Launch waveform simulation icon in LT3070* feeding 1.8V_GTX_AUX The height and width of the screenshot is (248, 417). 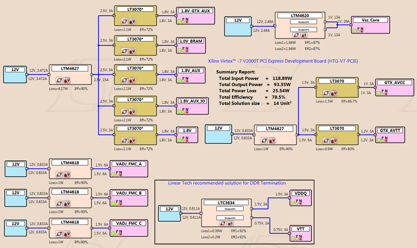tap(132, 21)
